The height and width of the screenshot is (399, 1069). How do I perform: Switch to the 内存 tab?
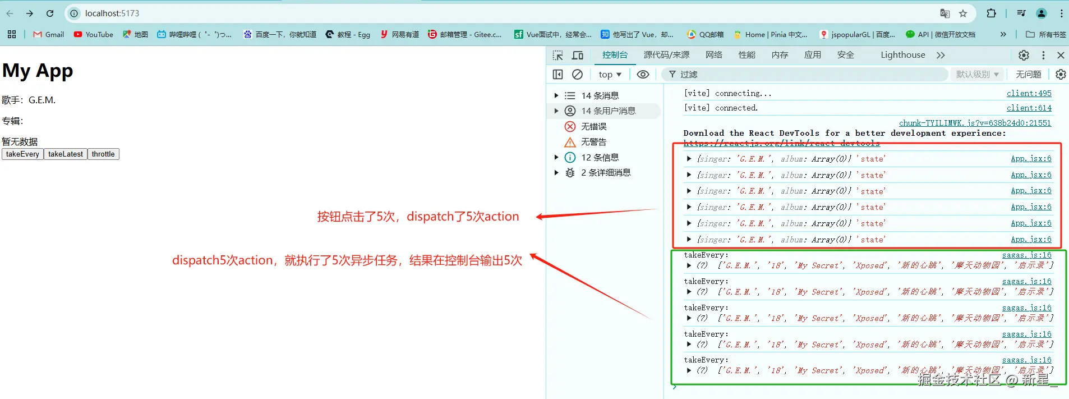point(780,55)
